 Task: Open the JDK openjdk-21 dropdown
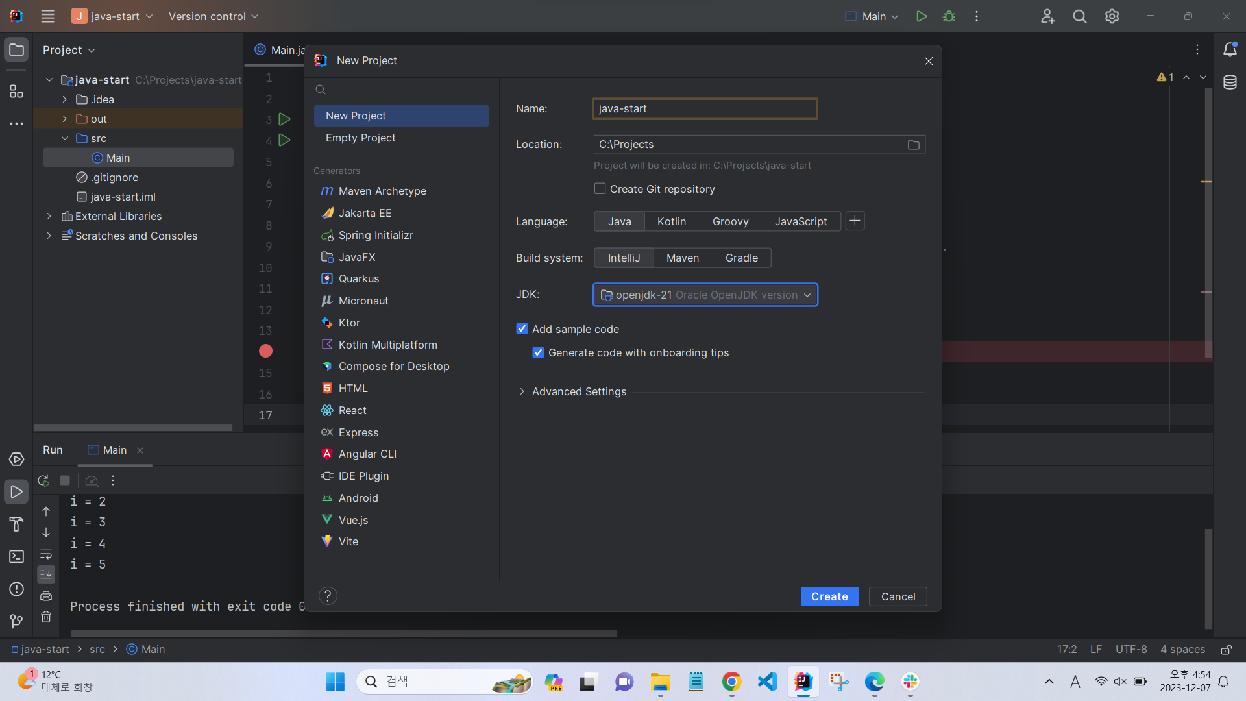[x=705, y=295]
